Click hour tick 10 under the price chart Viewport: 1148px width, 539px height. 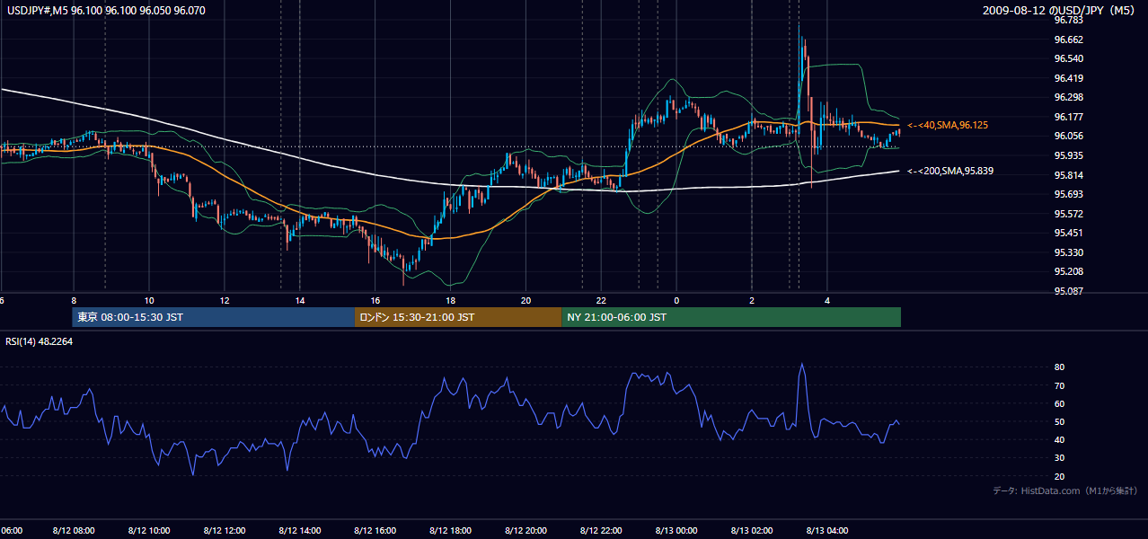click(149, 301)
